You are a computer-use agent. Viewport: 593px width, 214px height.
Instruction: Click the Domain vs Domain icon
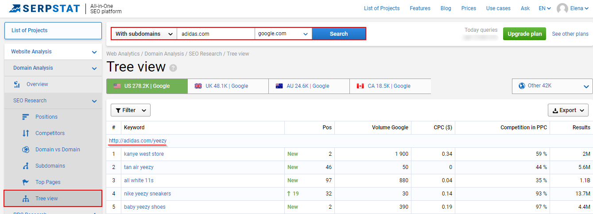click(26, 150)
